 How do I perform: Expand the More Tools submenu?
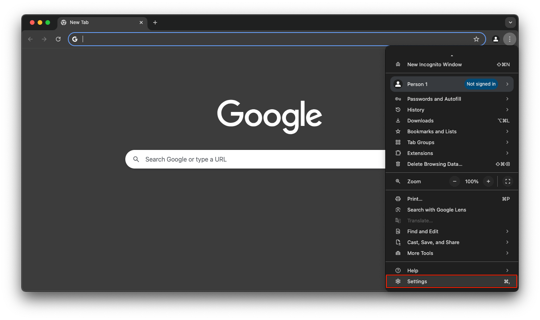420,253
